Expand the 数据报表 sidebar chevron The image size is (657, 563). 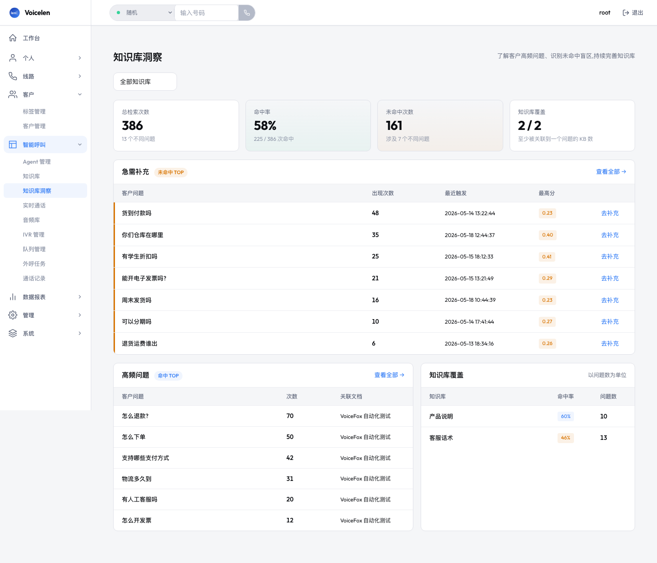pyautogui.click(x=80, y=297)
